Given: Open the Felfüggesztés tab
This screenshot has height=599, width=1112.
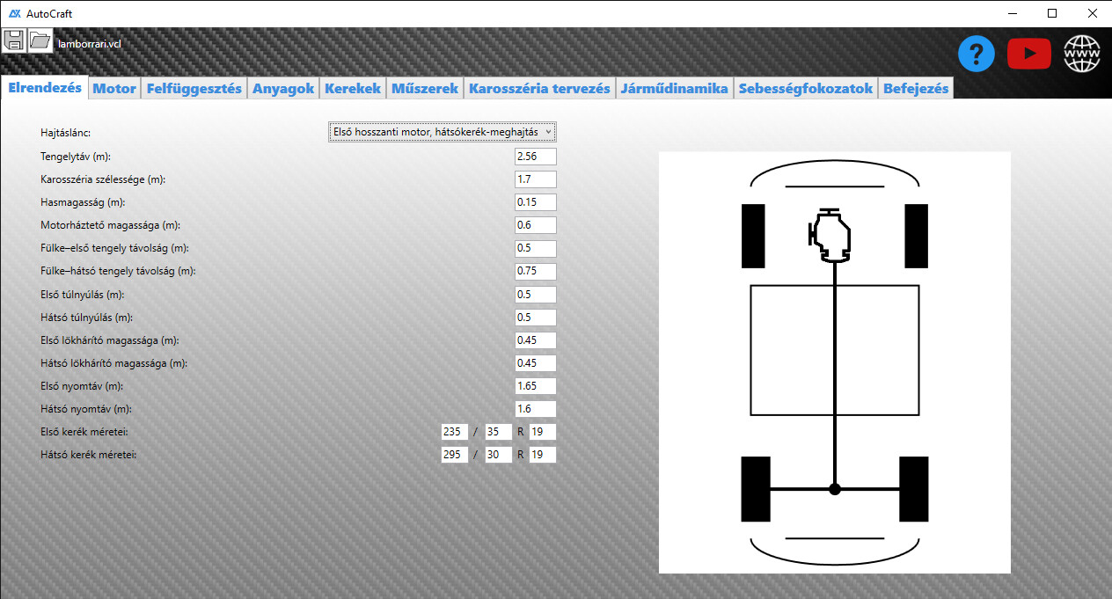Looking at the screenshot, I should 194,89.
